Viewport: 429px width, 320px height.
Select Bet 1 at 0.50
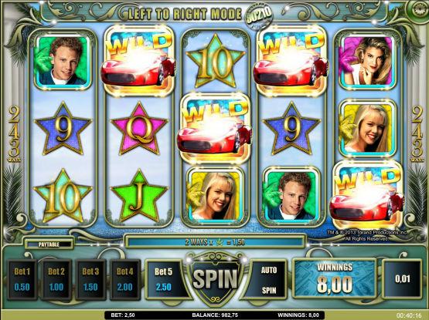22,279
